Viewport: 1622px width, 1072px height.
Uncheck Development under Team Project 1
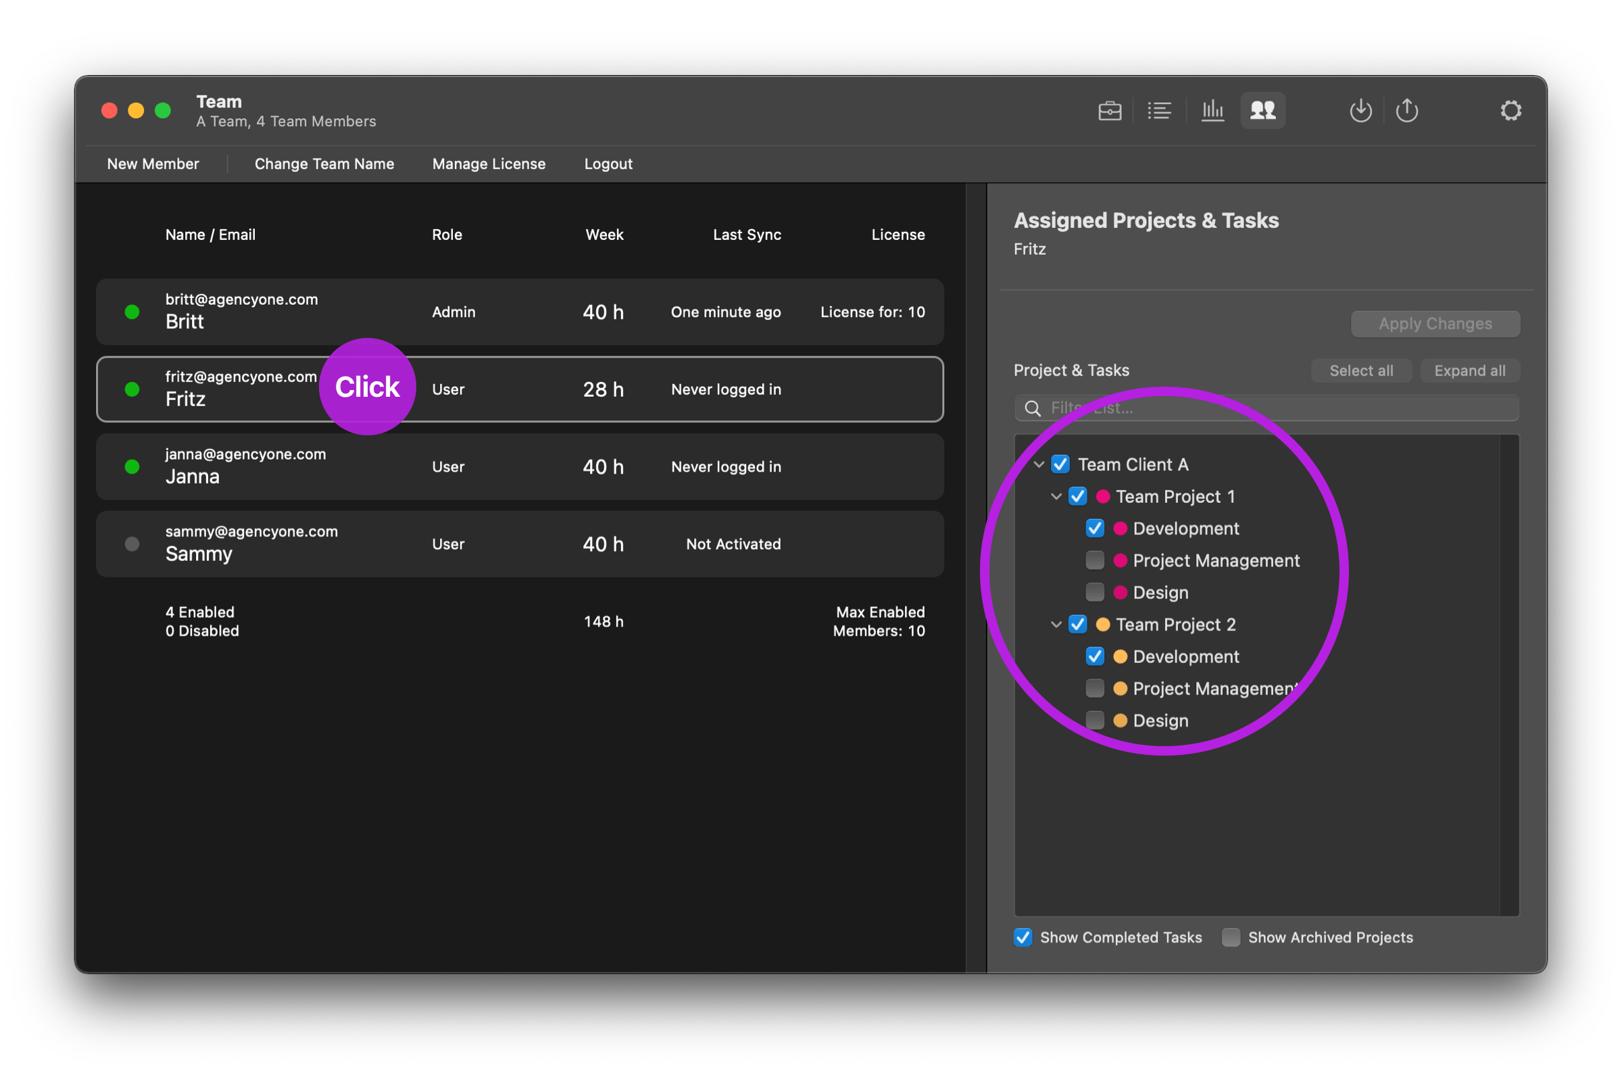click(1095, 529)
